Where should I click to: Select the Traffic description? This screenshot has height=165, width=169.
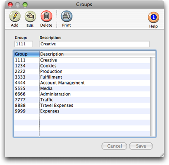click(x=47, y=100)
